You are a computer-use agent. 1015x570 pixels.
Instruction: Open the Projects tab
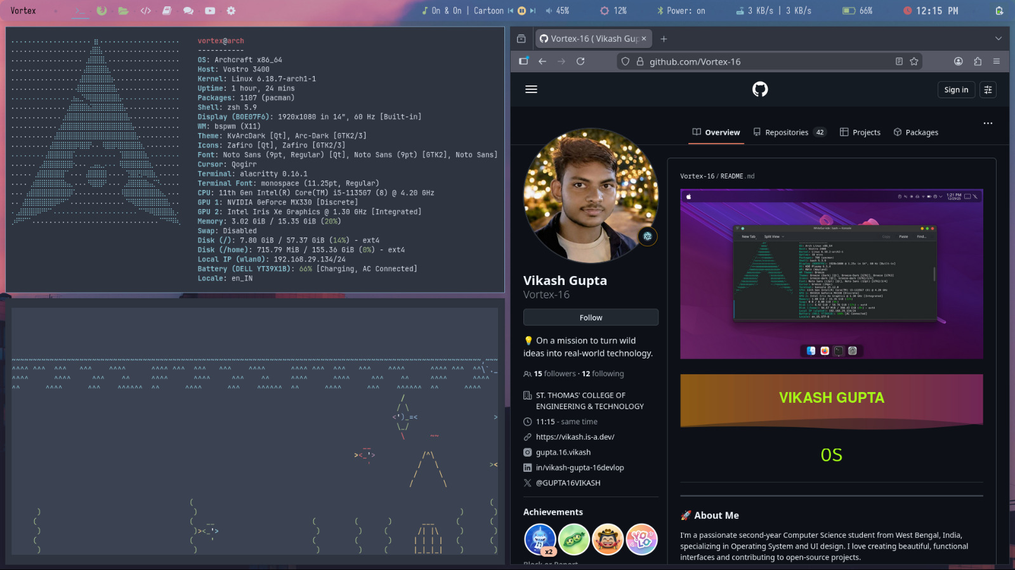(860, 132)
